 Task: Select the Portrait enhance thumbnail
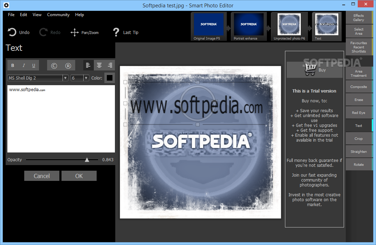coord(249,27)
